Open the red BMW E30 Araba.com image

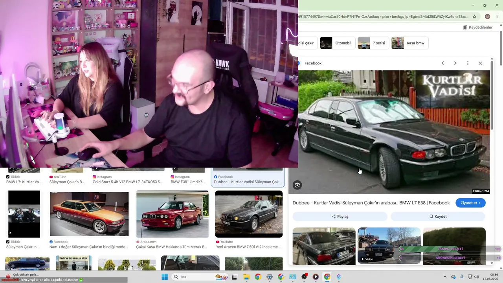pos(173,214)
